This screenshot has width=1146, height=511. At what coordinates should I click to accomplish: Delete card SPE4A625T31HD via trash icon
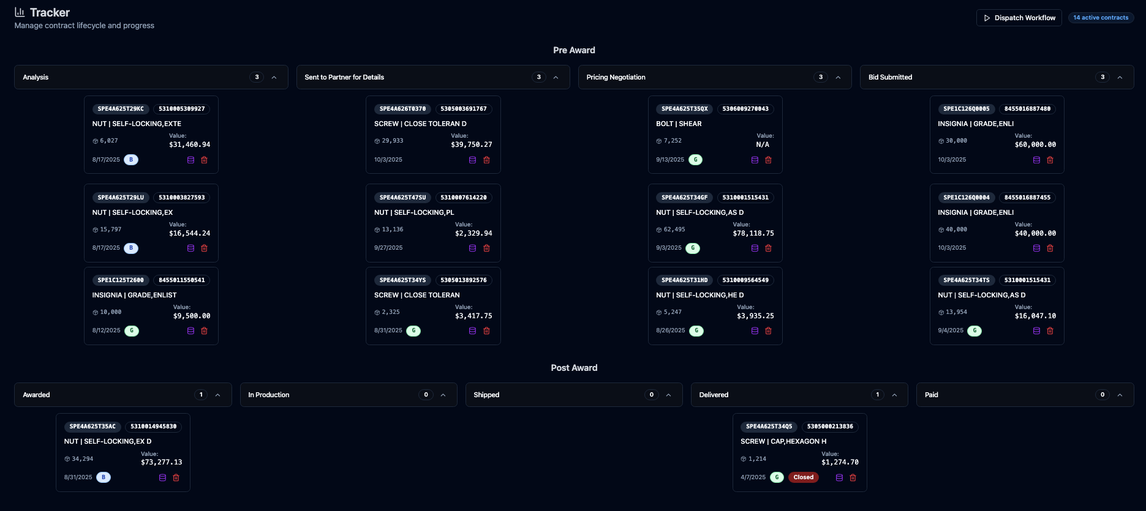pyautogui.click(x=768, y=330)
